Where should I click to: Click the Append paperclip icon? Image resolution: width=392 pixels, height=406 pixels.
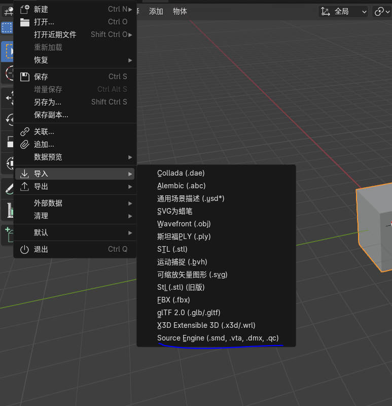pyautogui.click(x=25, y=145)
